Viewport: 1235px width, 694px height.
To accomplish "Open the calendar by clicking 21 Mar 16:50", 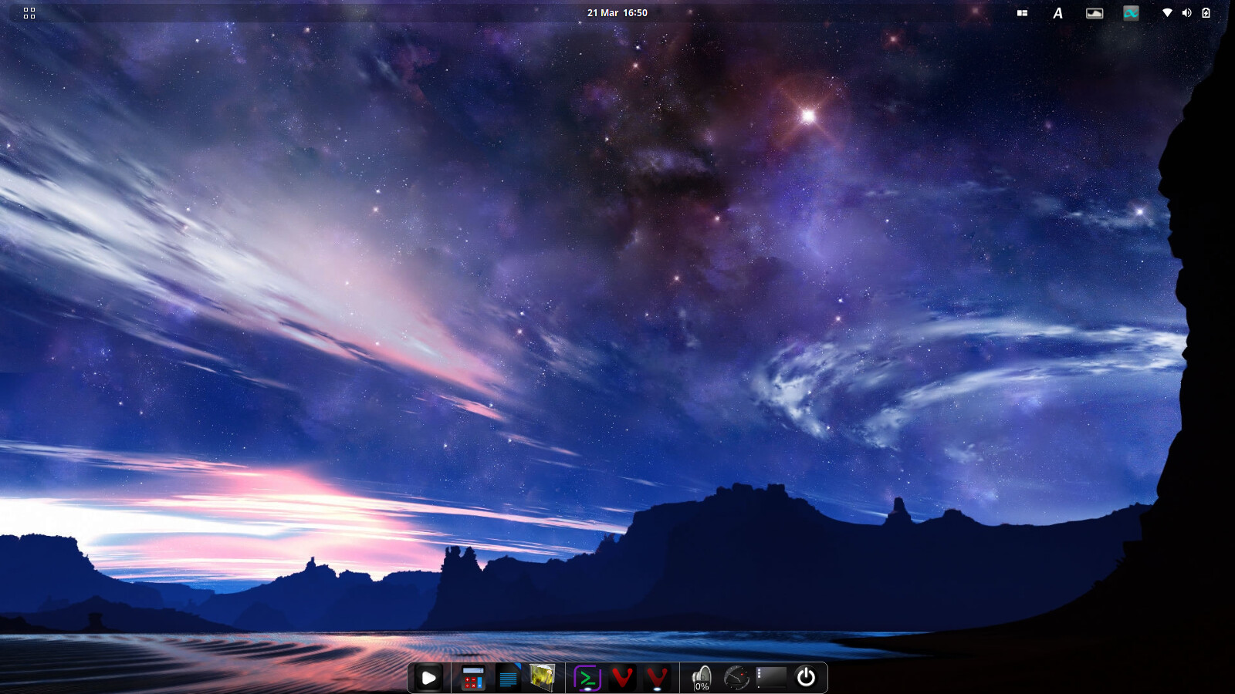I will click(x=617, y=12).
